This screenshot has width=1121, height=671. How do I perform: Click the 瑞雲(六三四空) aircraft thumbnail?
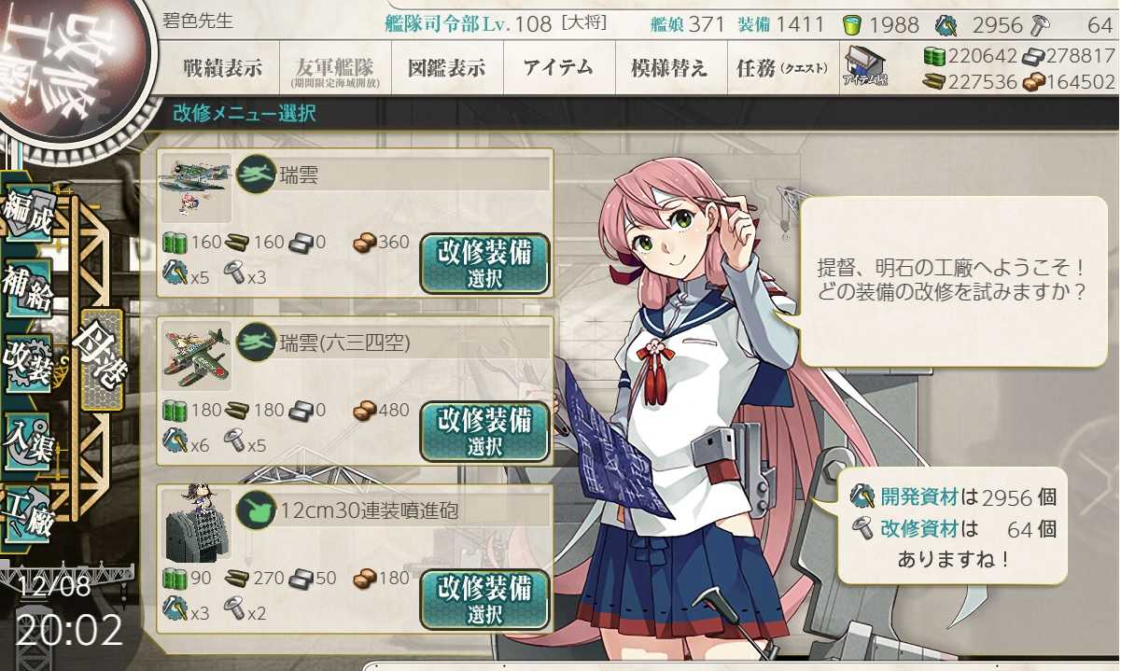pos(195,356)
